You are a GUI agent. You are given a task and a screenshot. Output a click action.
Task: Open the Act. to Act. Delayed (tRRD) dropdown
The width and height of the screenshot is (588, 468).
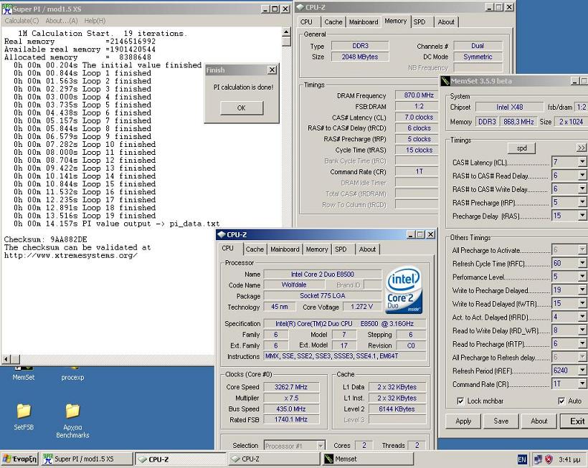(582, 317)
